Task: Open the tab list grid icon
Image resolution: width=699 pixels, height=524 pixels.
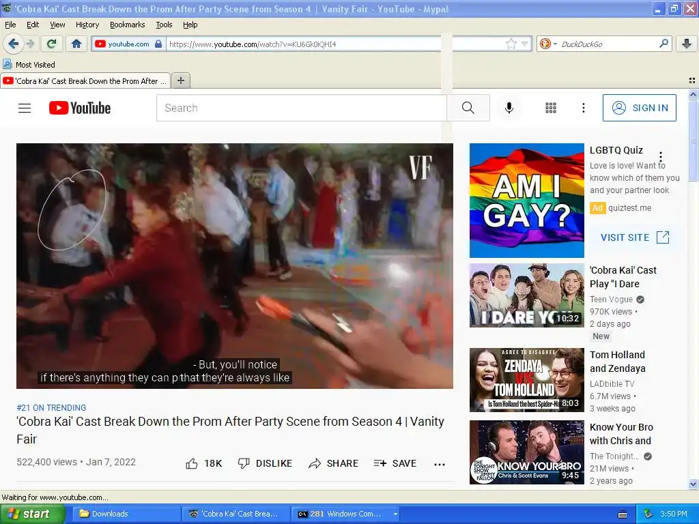Action: pos(692,81)
